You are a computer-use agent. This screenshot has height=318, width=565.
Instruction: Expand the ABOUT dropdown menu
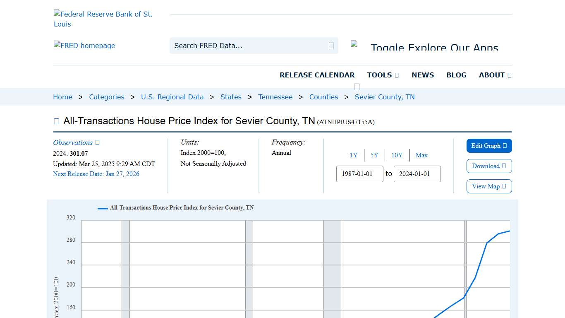pyautogui.click(x=495, y=75)
